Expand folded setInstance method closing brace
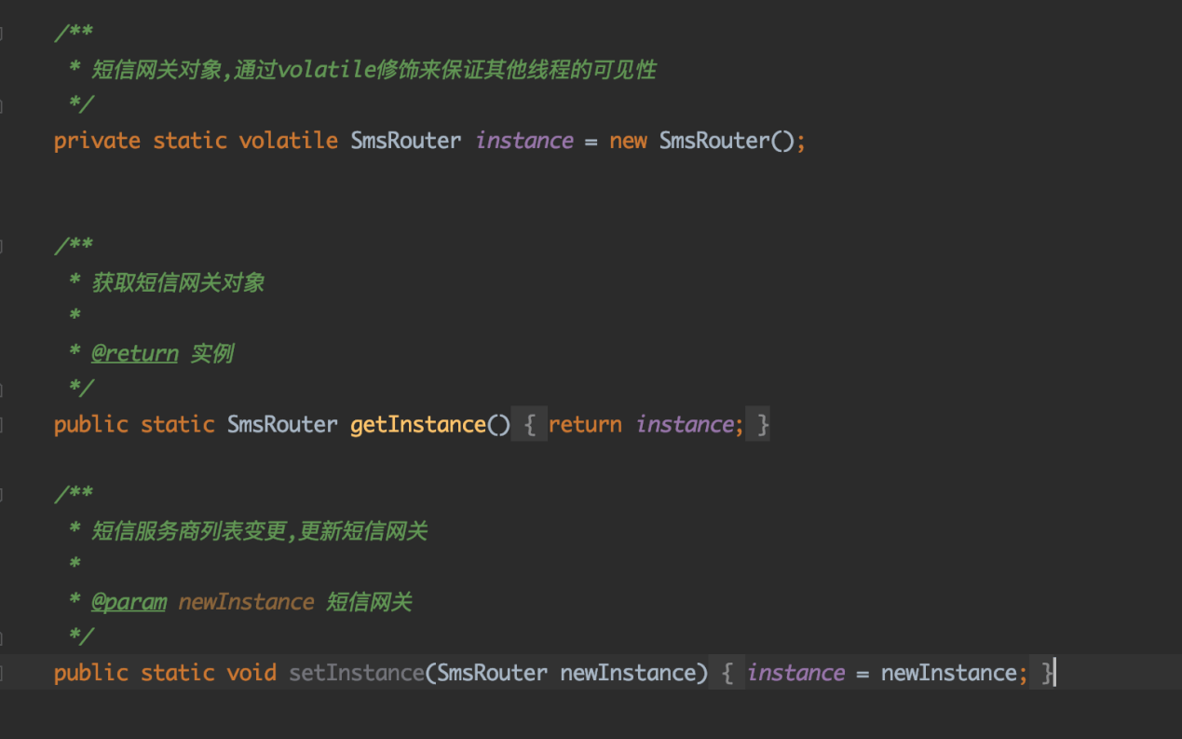Screen dimensions: 1182x739 tap(1046, 673)
